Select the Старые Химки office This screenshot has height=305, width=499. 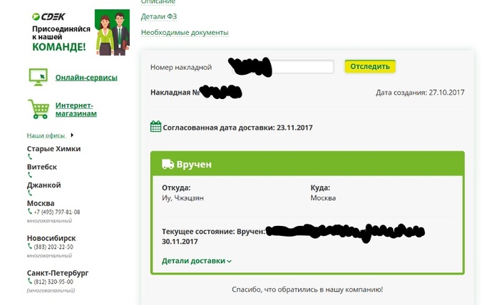pyautogui.click(x=53, y=149)
